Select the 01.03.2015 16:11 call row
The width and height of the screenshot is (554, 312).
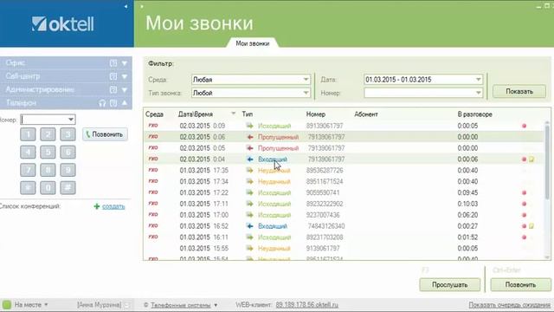pos(344,237)
